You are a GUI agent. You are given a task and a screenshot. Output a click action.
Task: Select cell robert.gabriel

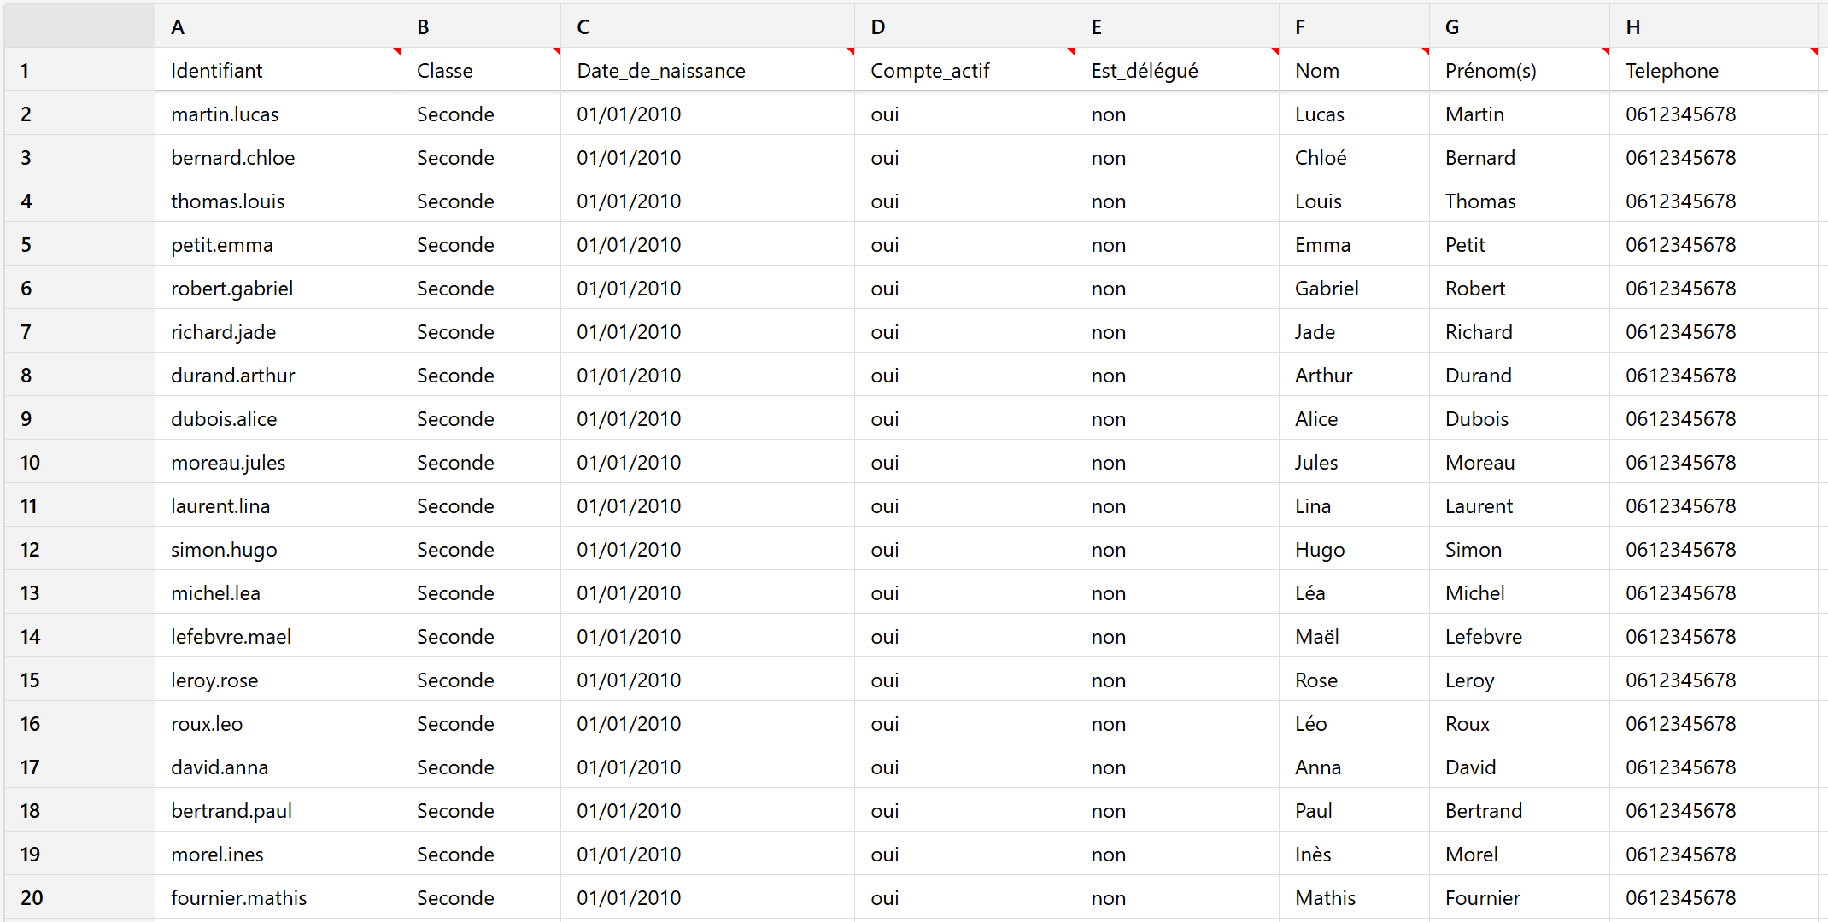[x=278, y=288]
